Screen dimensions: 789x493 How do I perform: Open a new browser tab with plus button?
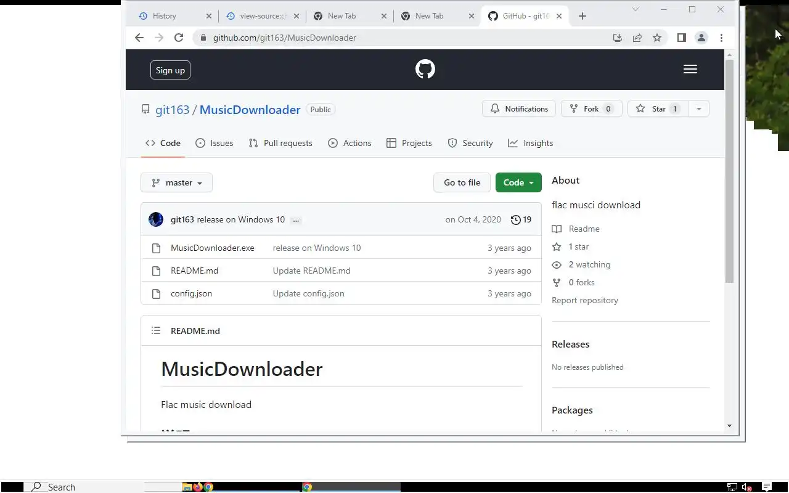[x=583, y=16]
